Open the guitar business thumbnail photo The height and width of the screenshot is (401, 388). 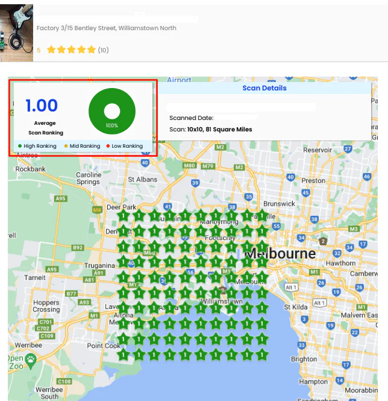pyautogui.click(x=16, y=33)
